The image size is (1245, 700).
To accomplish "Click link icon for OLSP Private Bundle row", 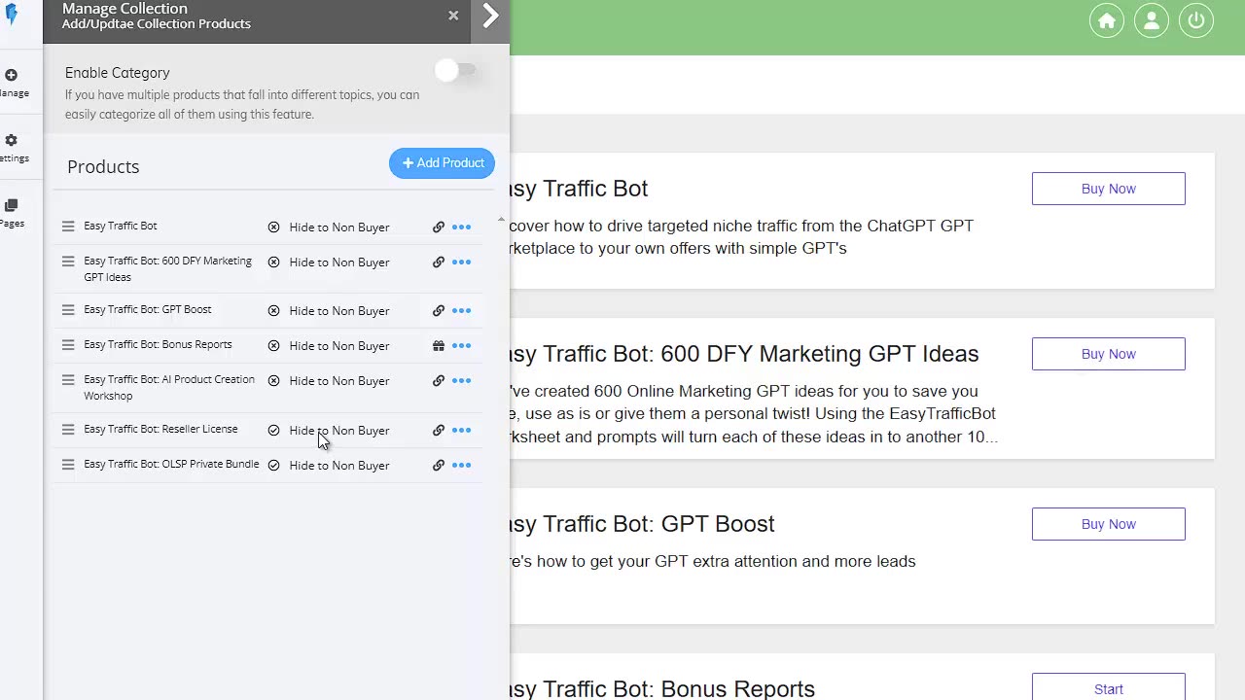I will click(439, 466).
